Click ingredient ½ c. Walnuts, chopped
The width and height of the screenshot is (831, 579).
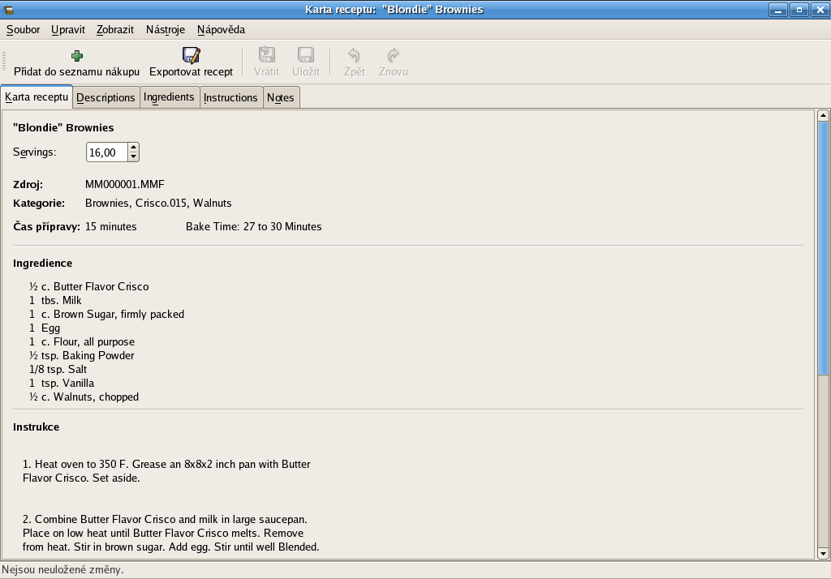[84, 397]
